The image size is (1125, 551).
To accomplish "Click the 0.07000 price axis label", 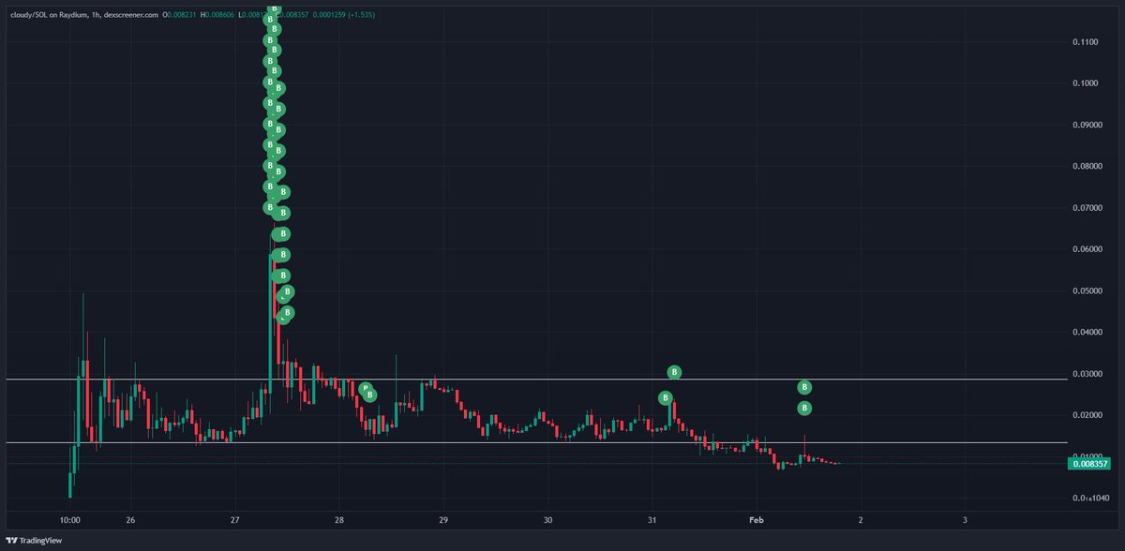I will [1087, 207].
